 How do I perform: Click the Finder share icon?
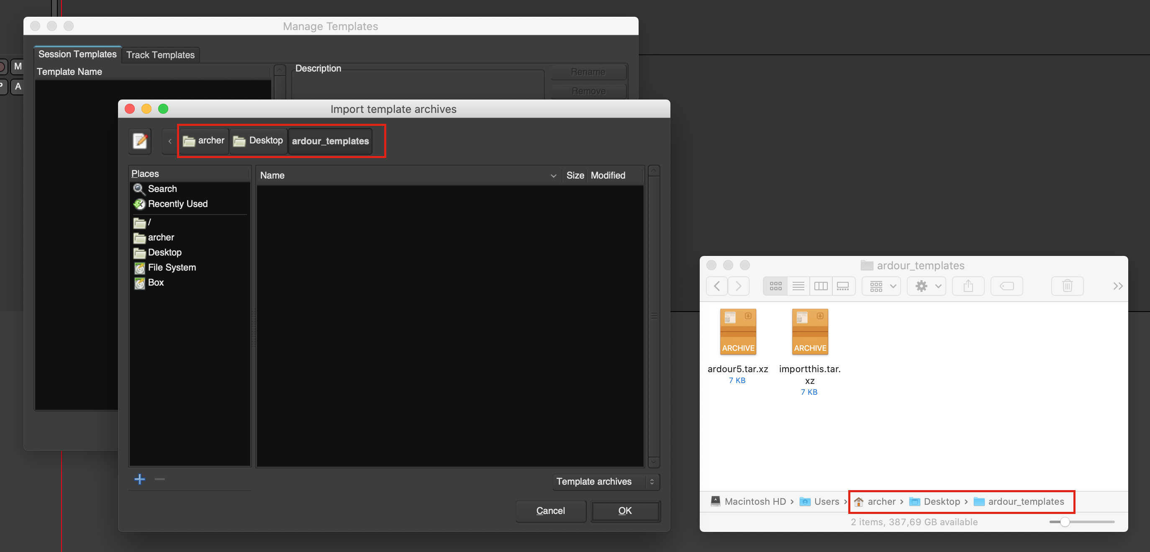point(968,286)
